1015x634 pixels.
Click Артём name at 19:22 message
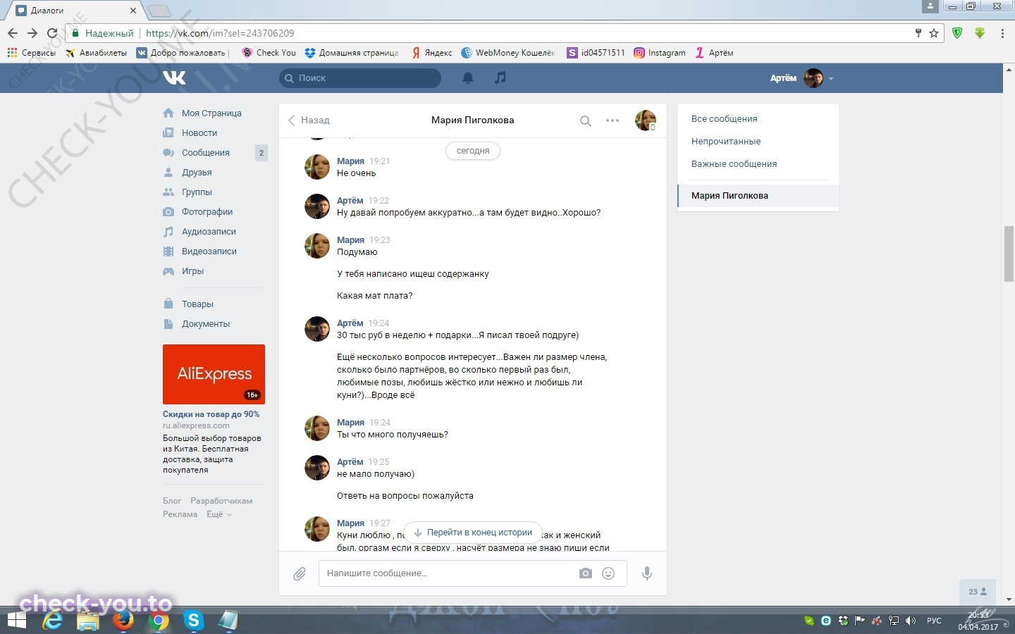click(x=350, y=201)
